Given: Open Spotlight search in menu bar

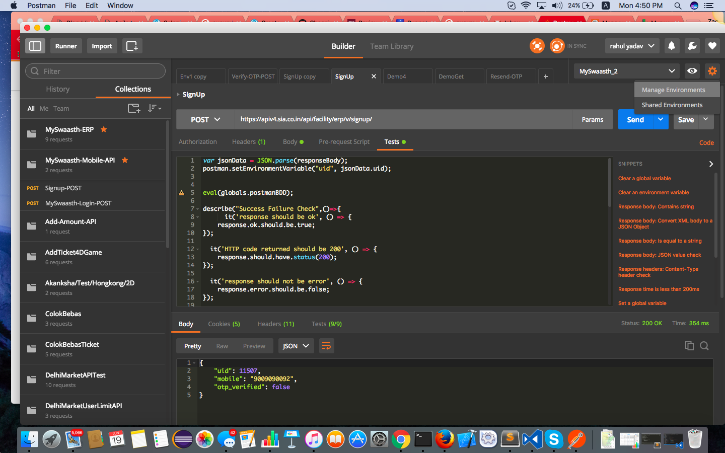Looking at the screenshot, I should [678, 6].
